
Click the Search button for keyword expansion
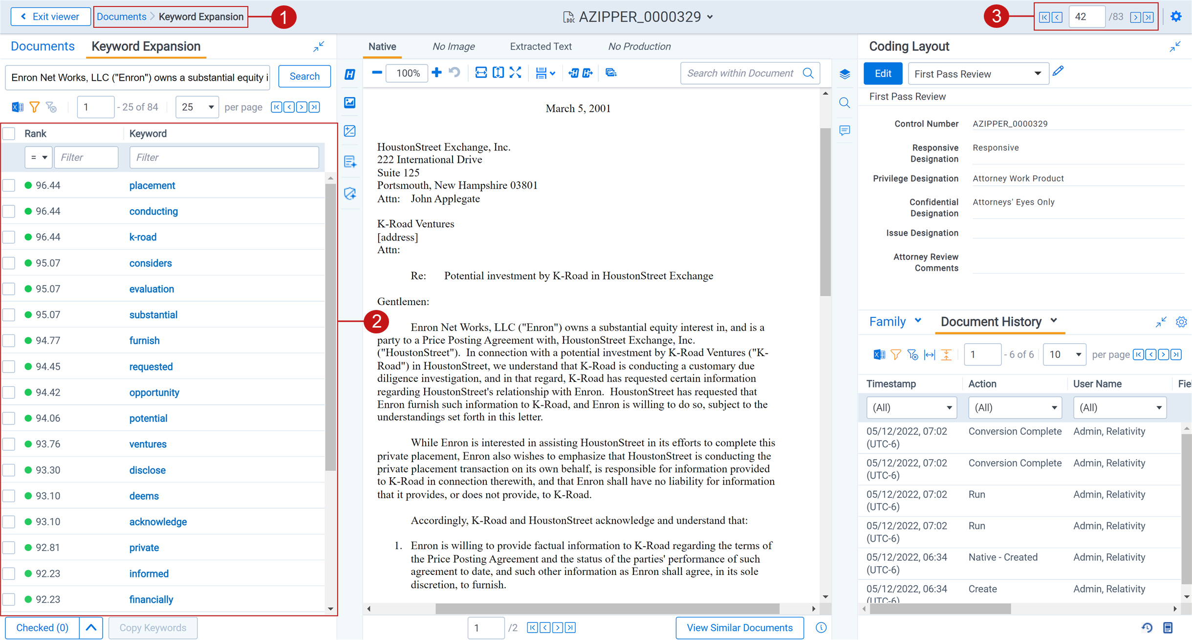point(304,76)
